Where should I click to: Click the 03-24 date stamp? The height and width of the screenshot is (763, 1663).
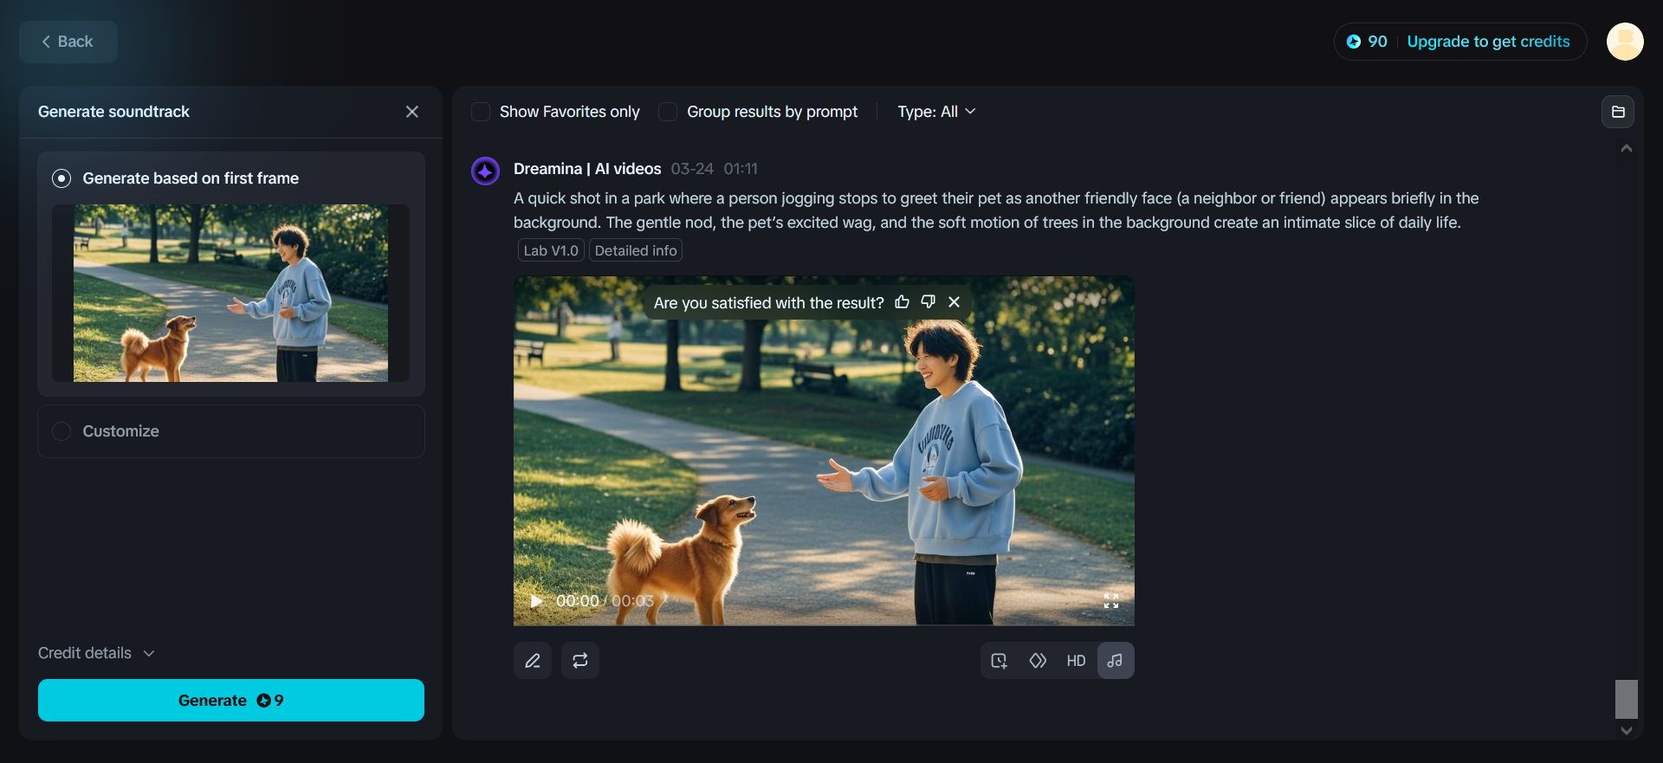click(692, 169)
